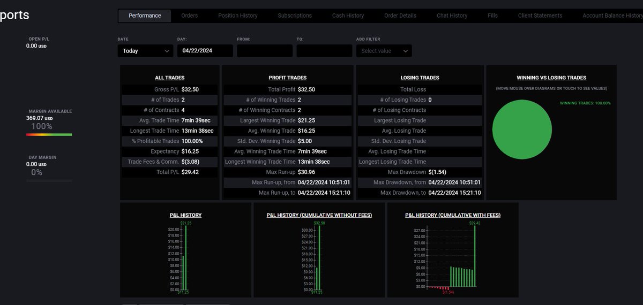This screenshot has height=305, width=643.
Task: Click P&L History Cumulative With Fees title
Action: pos(453,215)
